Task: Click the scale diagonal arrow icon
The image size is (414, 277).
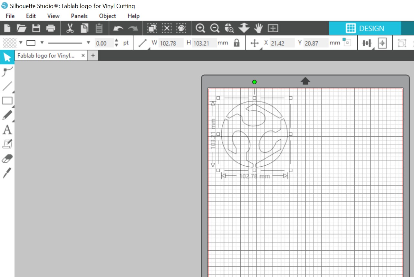Action: point(142,43)
